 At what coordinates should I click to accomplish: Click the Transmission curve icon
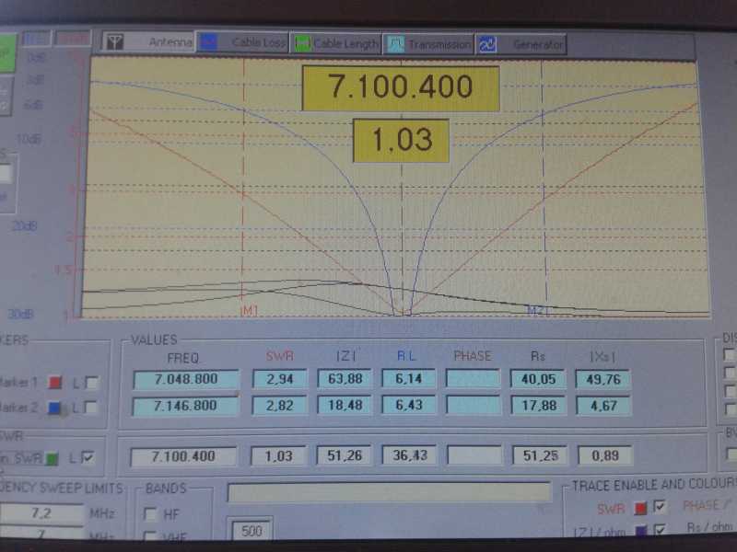(x=395, y=43)
